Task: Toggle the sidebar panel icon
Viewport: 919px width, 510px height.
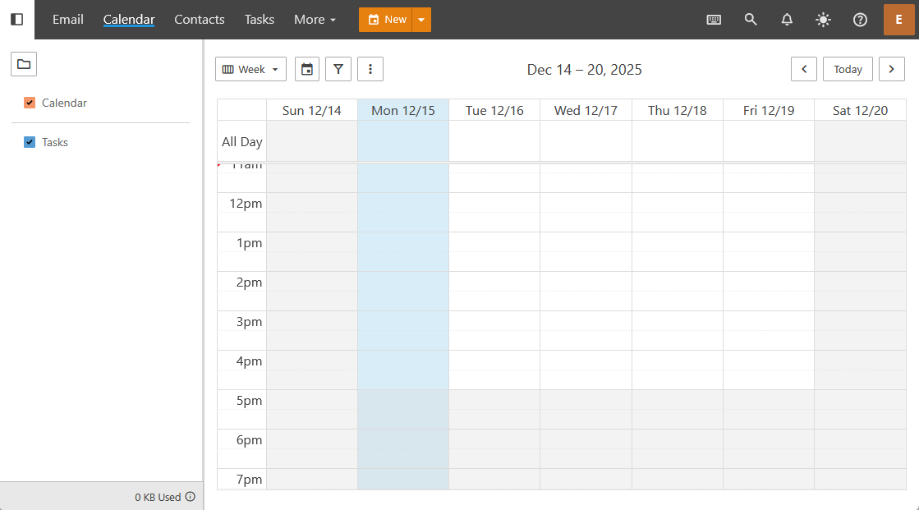Action: (16, 20)
